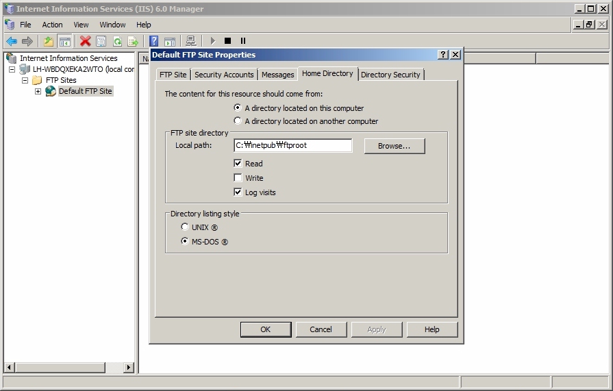Screen dimensions: 613x391
Task: Click the Export List toolbar icon
Action: (x=133, y=40)
